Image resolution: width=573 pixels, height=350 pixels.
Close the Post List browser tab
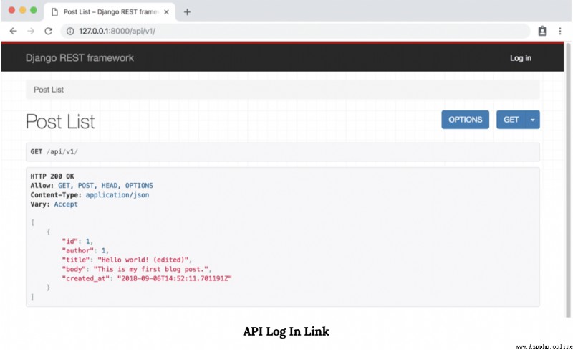pyautogui.click(x=166, y=12)
